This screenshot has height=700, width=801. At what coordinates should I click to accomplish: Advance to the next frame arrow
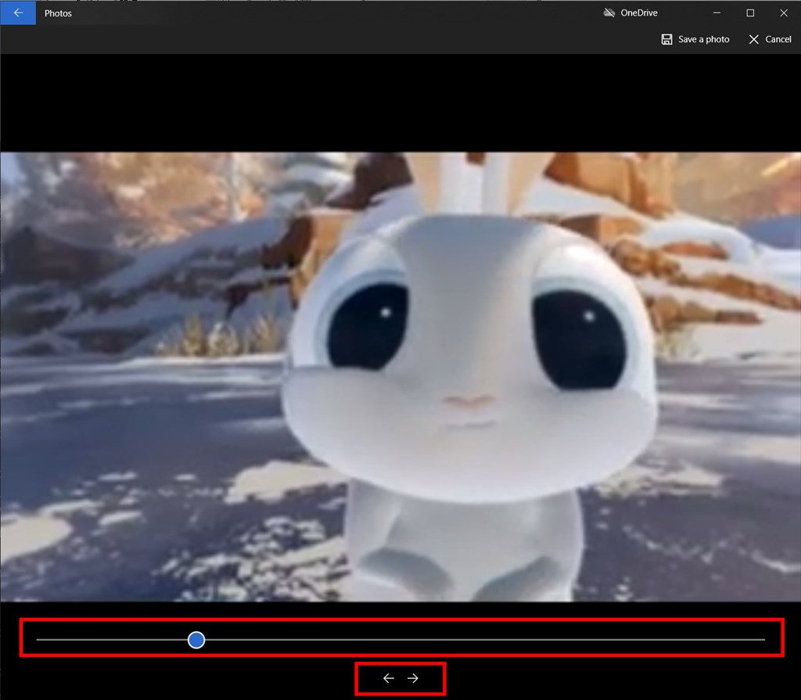point(413,678)
